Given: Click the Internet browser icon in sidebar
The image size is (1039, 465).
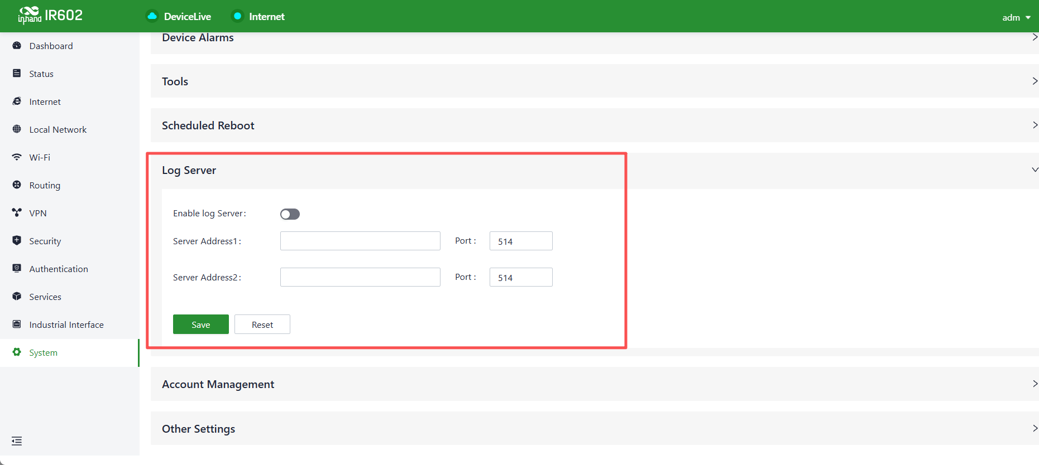Looking at the screenshot, I should point(17,101).
